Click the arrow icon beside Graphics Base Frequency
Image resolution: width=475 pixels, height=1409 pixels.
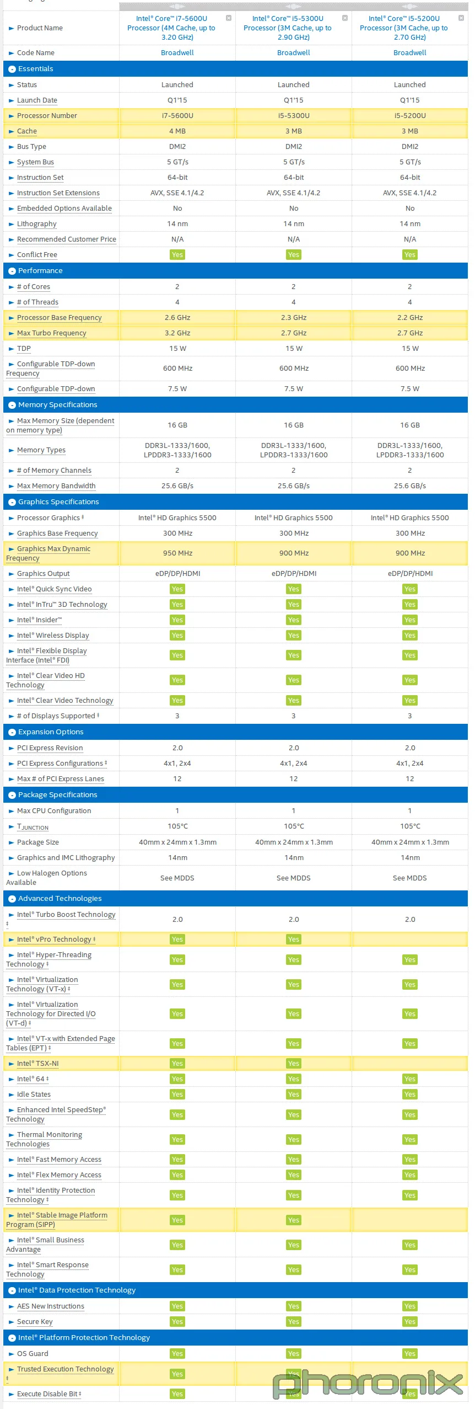pos(11,533)
